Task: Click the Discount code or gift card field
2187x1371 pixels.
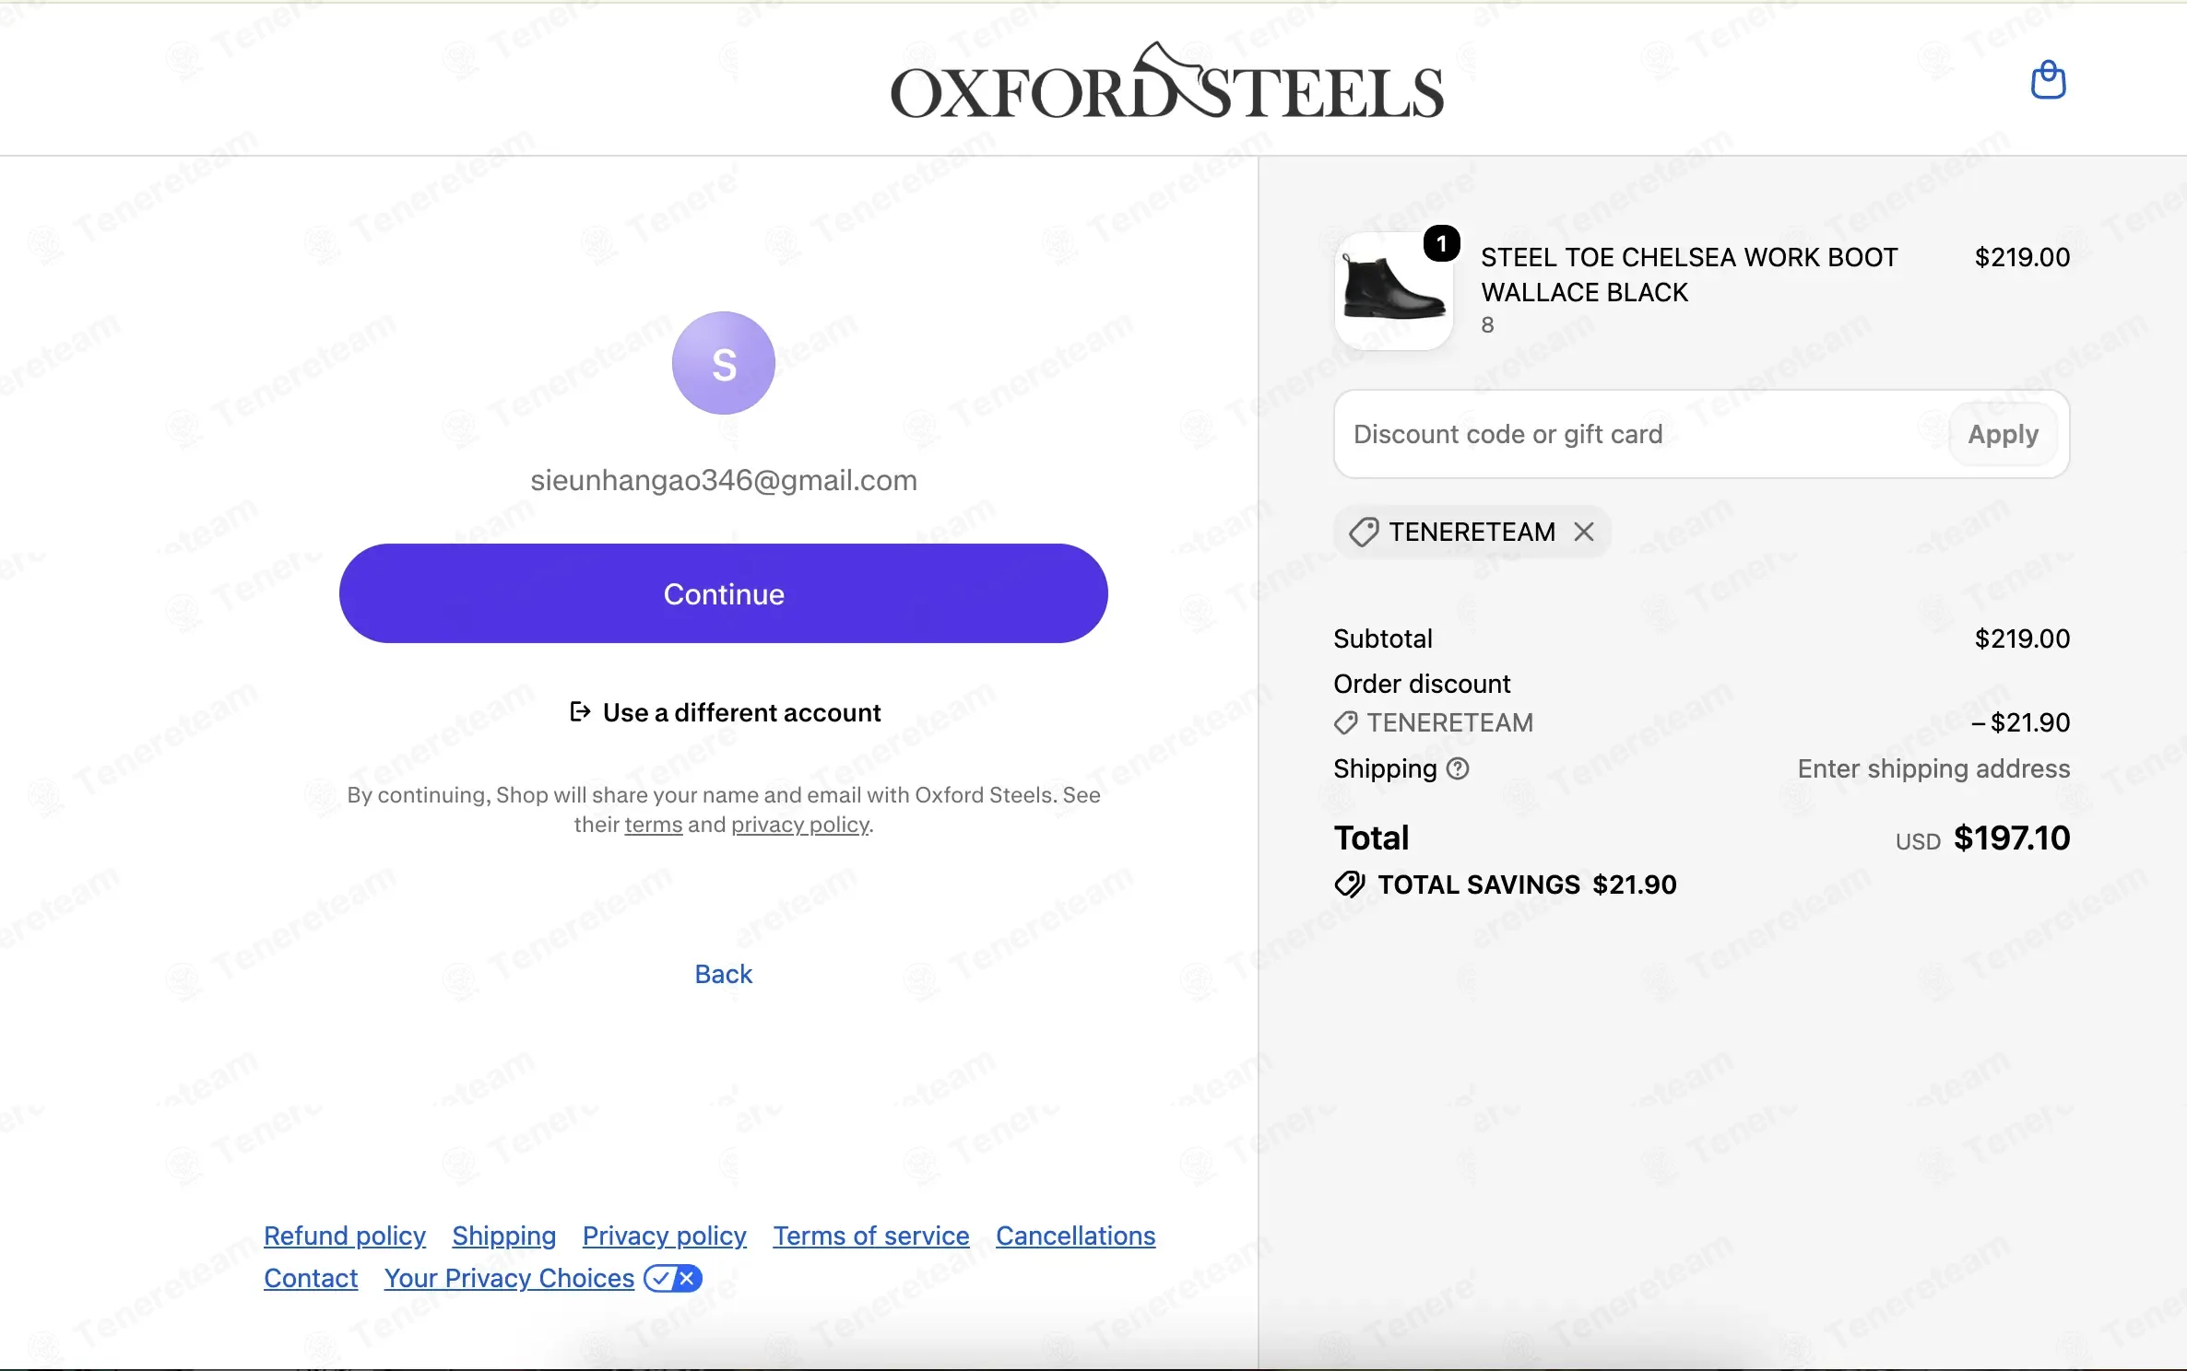Action: coord(1641,434)
